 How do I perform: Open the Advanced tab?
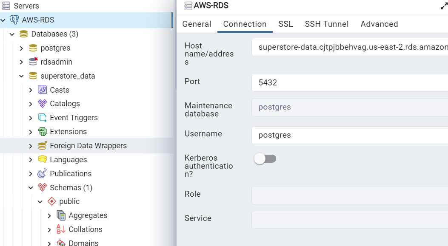pos(379,24)
